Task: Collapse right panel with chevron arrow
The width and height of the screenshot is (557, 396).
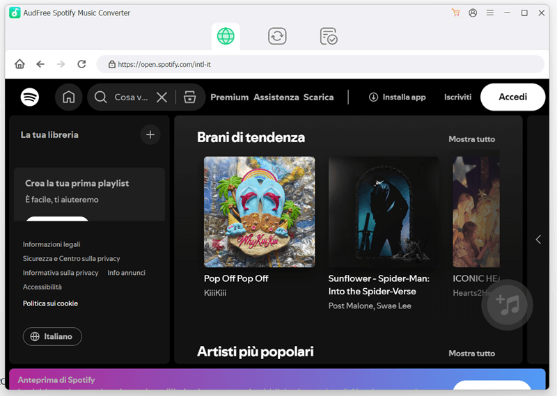Action: point(538,239)
